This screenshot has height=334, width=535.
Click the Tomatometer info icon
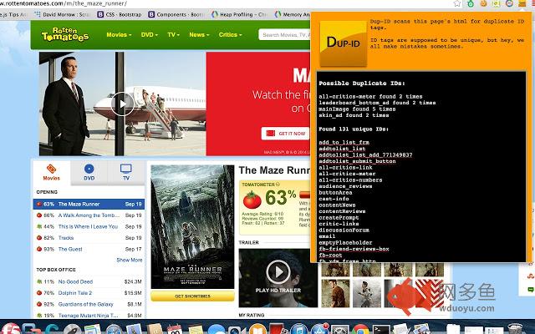pos(278,185)
